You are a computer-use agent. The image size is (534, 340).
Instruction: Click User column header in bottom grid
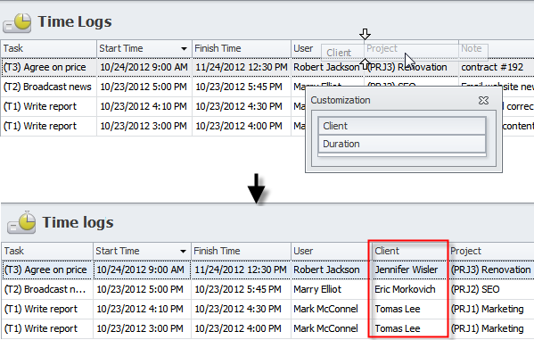(x=330, y=251)
